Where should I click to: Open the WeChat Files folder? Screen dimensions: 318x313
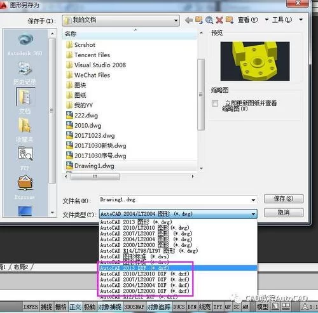(88, 75)
